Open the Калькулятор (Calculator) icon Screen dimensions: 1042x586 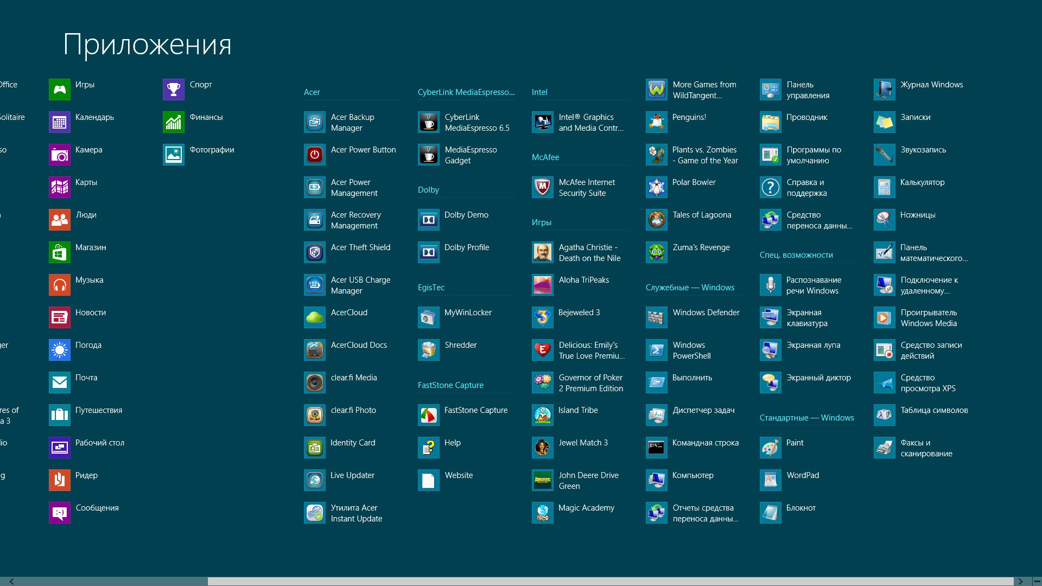click(x=884, y=187)
